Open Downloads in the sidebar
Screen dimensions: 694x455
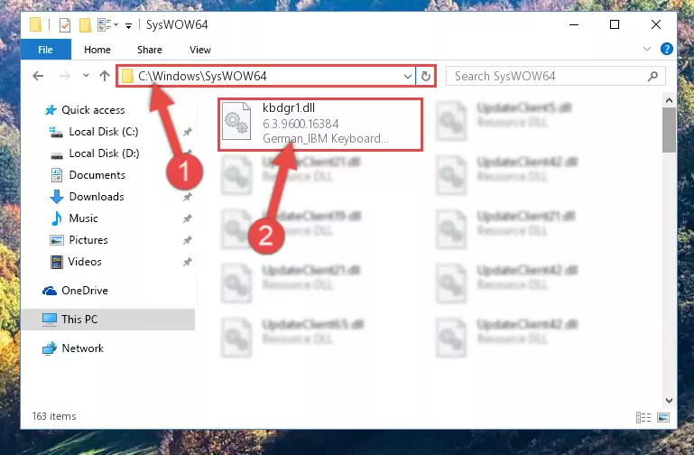[x=97, y=197]
